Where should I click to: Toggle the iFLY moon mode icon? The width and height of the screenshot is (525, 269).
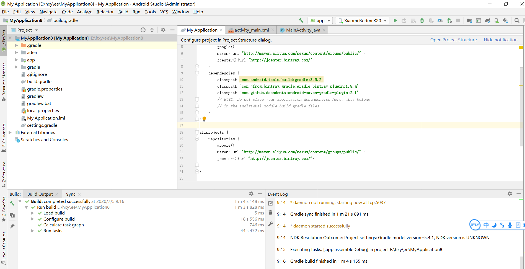[x=494, y=225]
